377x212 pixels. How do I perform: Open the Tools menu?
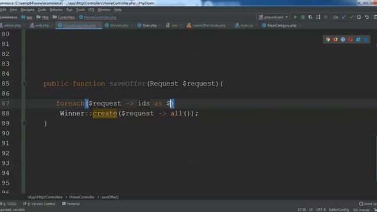coord(80,9)
